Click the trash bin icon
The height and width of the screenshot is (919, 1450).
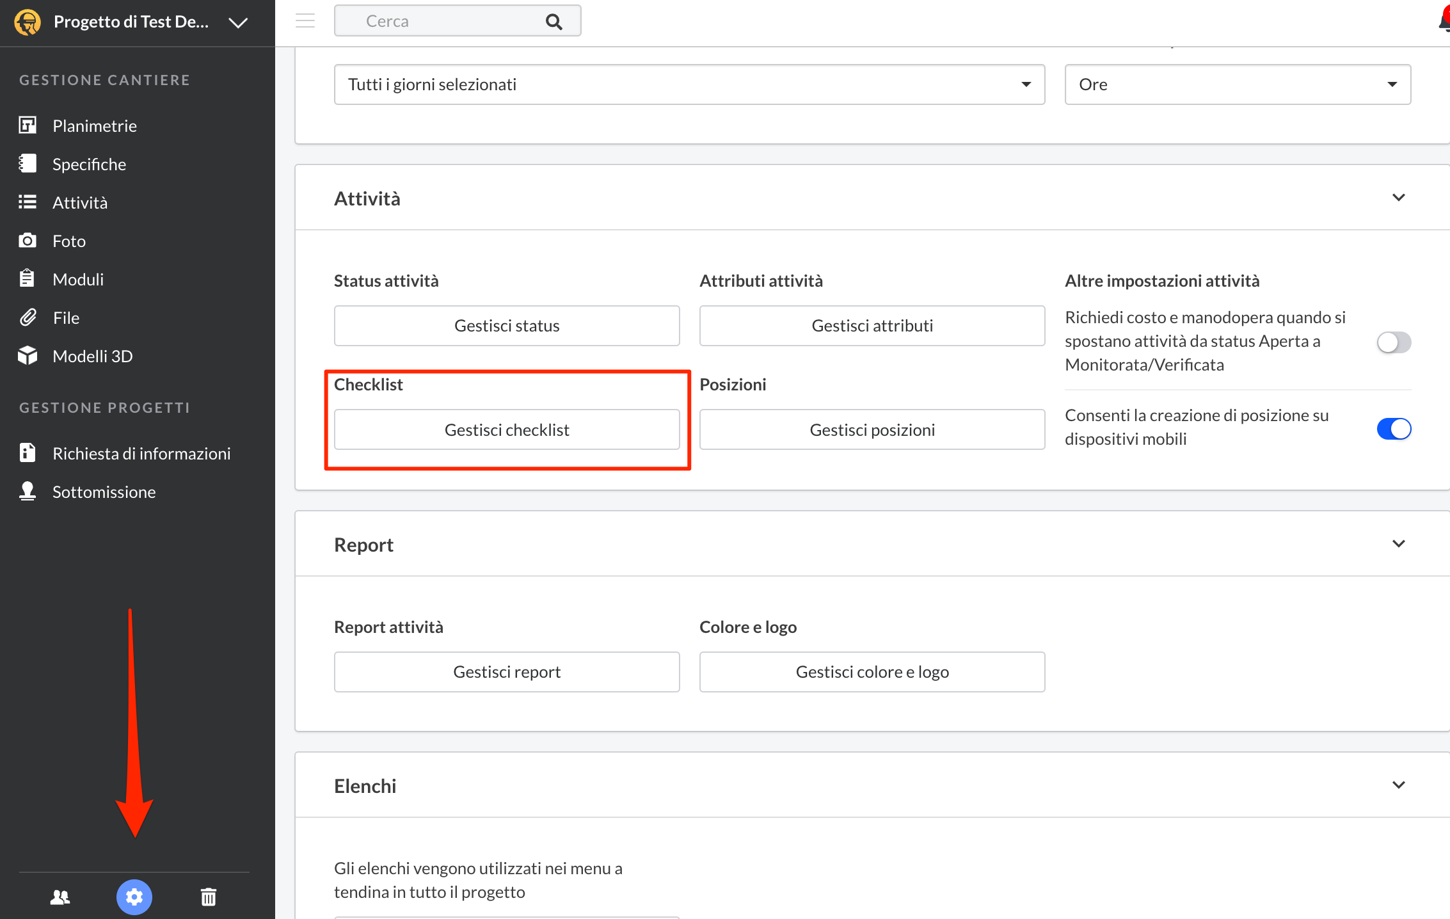pos(209,897)
